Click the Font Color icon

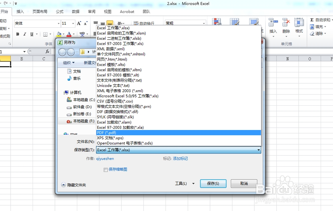(69, 34)
